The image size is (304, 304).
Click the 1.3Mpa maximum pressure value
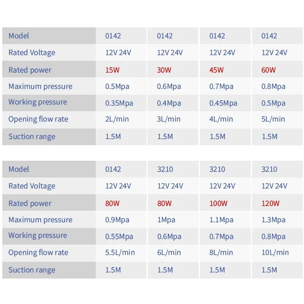click(273, 220)
